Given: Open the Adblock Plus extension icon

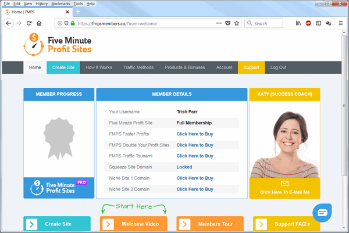Looking at the screenshot, I should click(308, 23).
